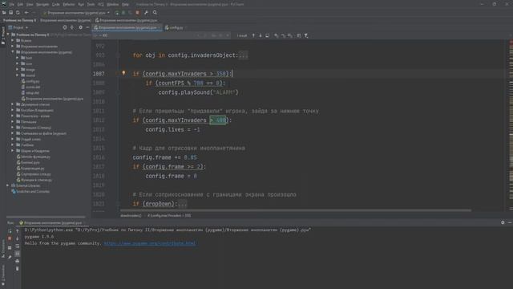Open the pygame contribute link in Run console
This screenshot has width=513, height=289.
click(150, 243)
